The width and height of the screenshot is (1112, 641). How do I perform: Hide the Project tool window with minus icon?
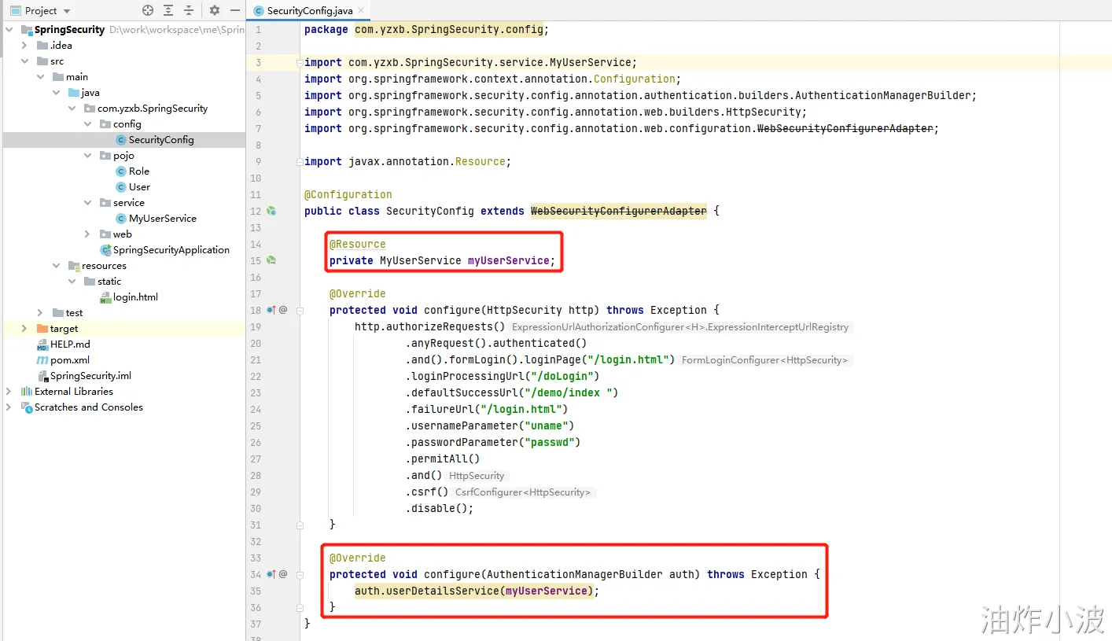(235, 10)
